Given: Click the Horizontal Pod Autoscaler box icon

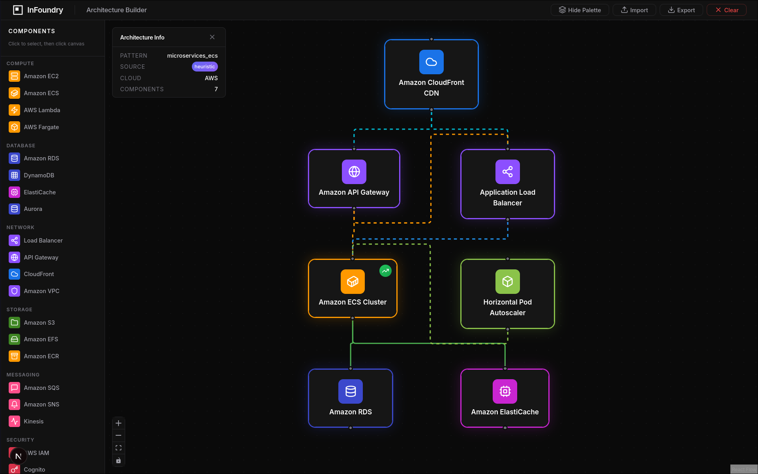Looking at the screenshot, I should pyautogui.click(x=507, y=282).
